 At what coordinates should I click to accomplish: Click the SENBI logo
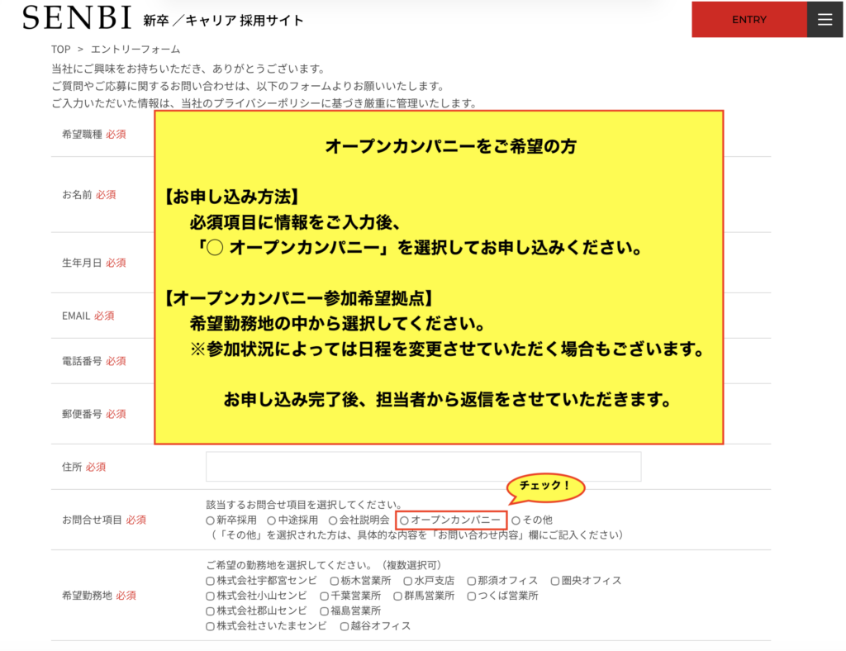(x=77, y=18)
